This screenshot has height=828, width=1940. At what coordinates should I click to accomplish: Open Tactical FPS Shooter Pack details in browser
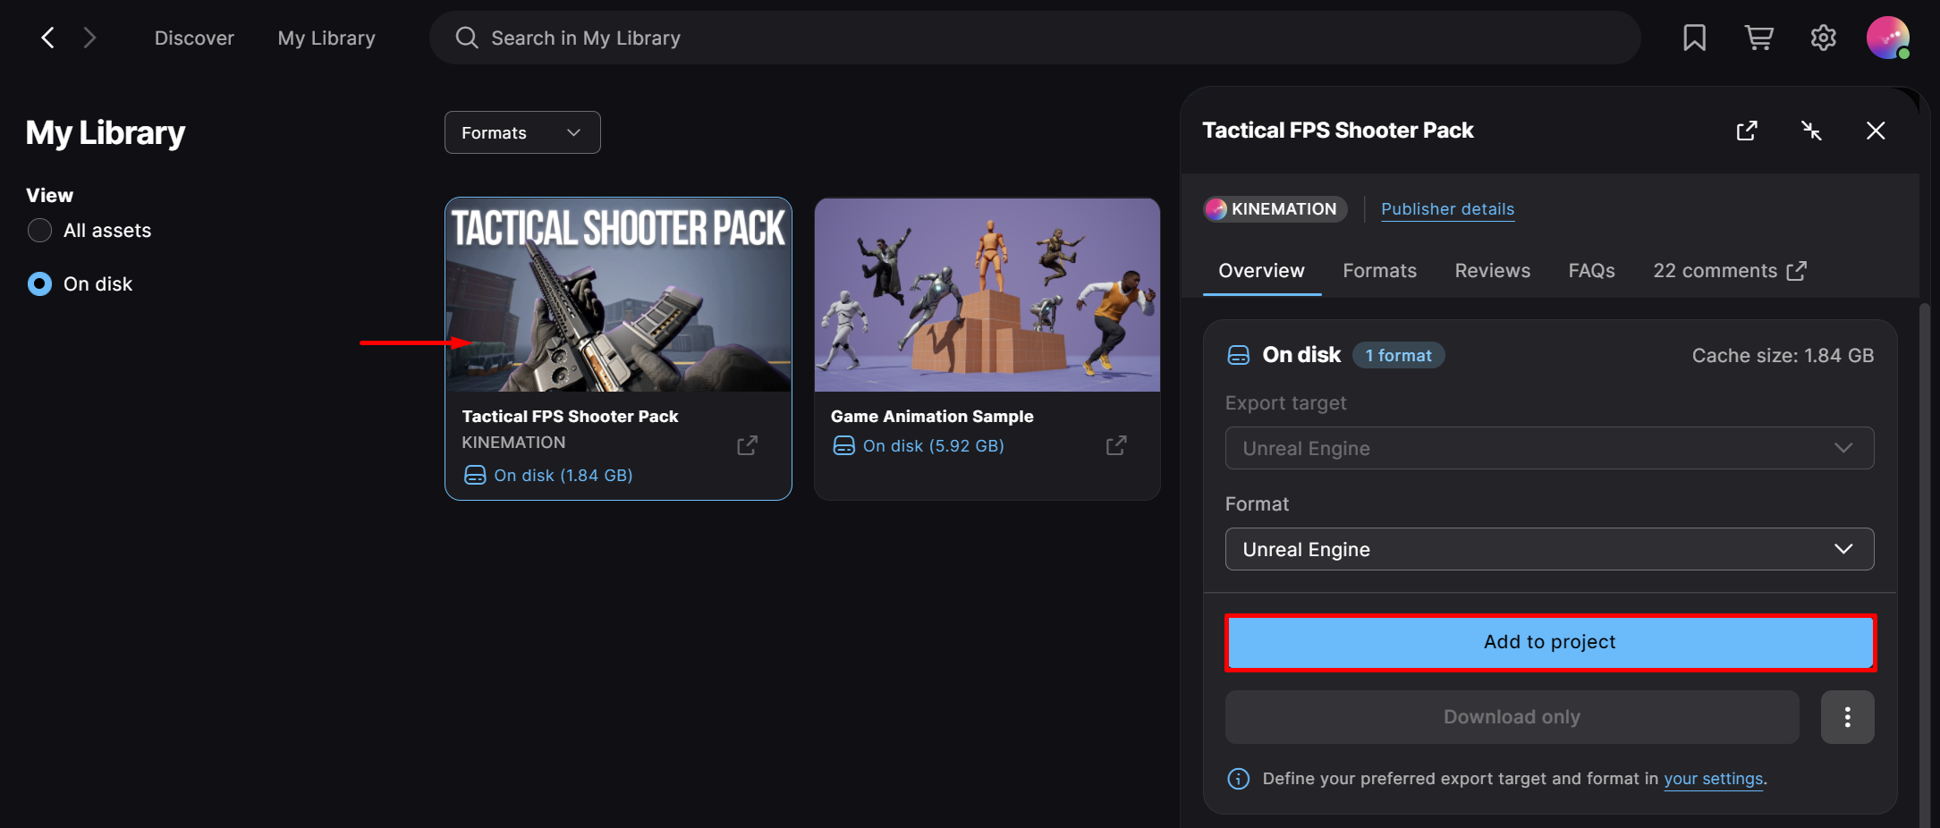[x=1747, y=131]
